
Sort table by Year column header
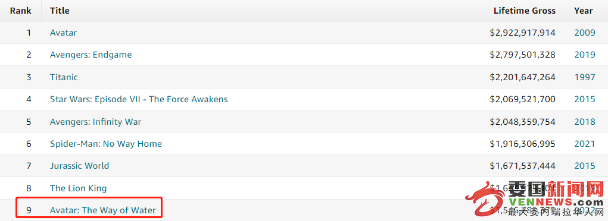[583, 11]
